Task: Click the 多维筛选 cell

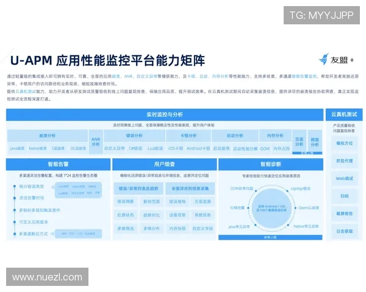Action: [126, 229]
